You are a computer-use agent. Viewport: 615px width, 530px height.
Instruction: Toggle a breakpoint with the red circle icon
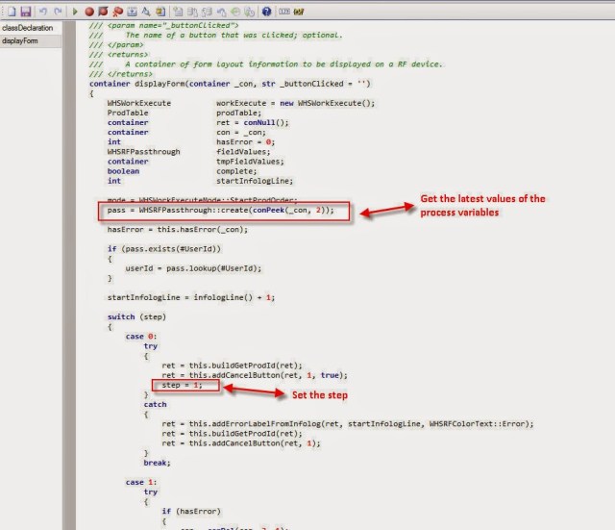(89, 11)
